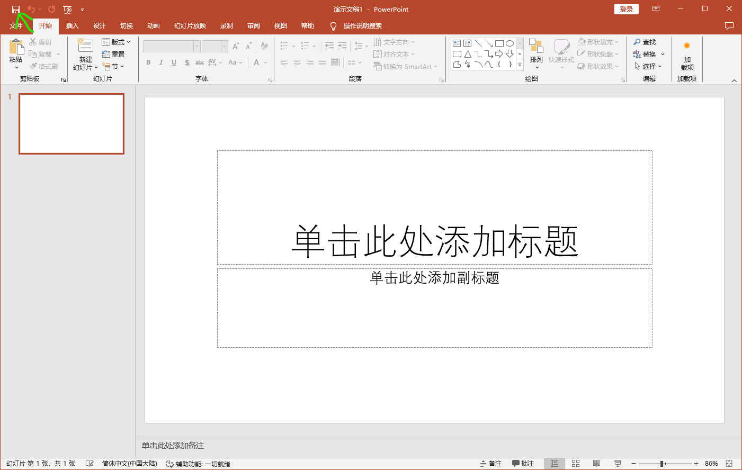This screenshot has height=470, width=742.
Task: Open the 幻灯片放映 ribbon tab
Action: pos(190,26)
